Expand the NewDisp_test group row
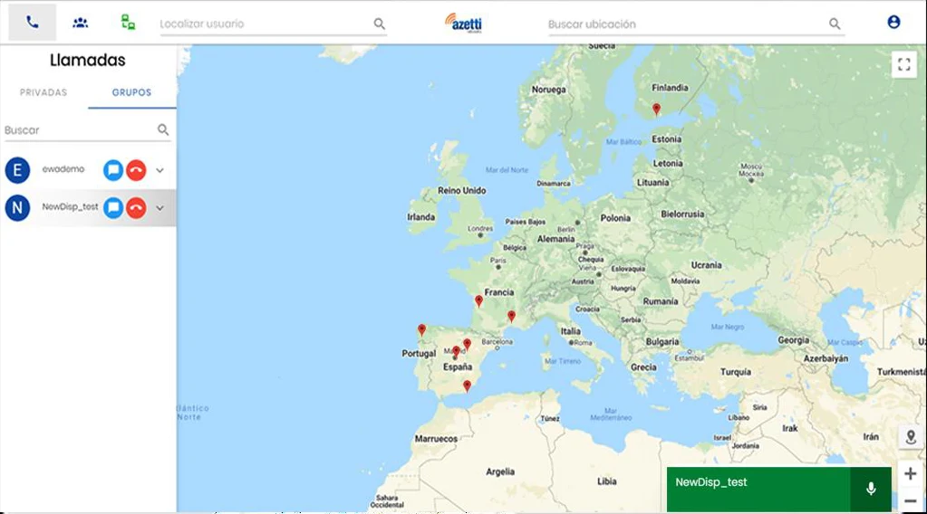Viewport: 927px width, 514px height. pyautogui.click(x=159, y=208)
